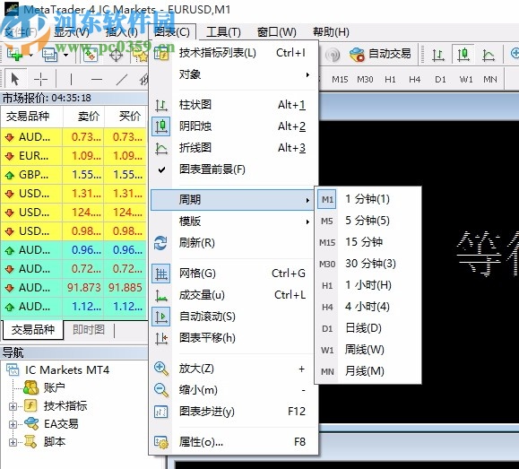Click the 91.873 sell price cell

click(83, 288)
